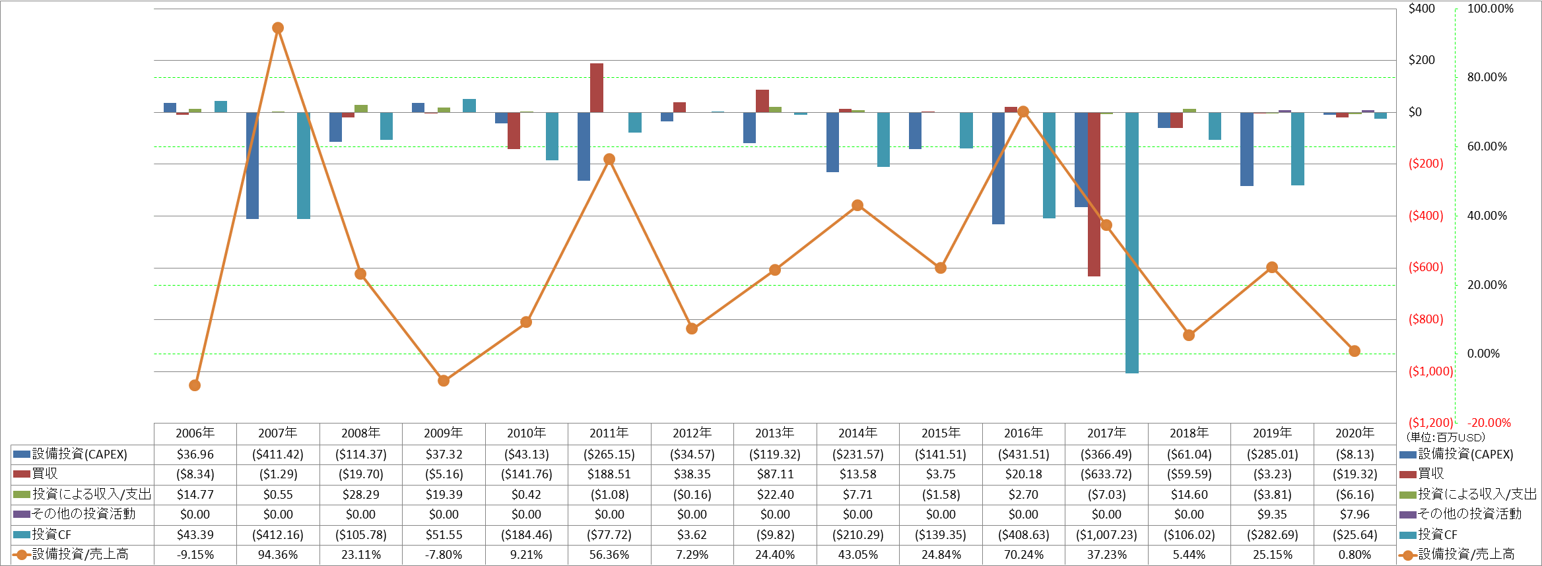The height and width of the screenshot is (566, 1542).
Task: Click the 投資による収入/支出 value $28.29 for 2008年
Action: point(360,494)
